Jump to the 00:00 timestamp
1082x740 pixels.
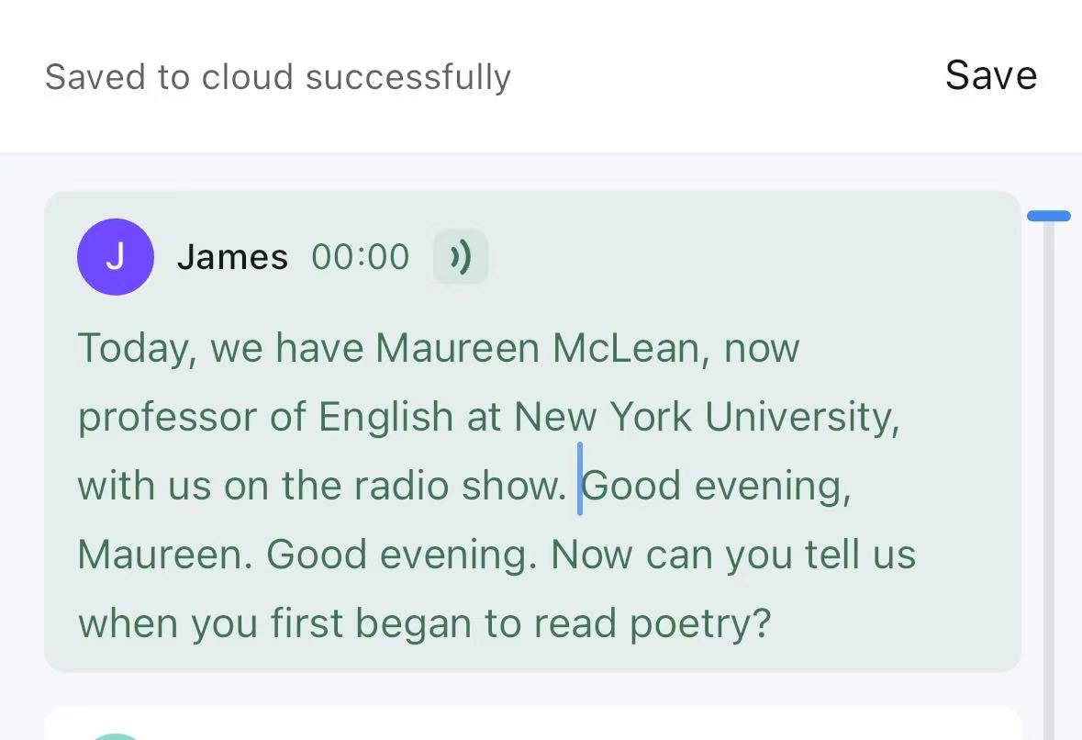coord(360,257)
